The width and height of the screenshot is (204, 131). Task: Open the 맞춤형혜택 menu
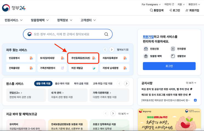[x=40, y=20]
